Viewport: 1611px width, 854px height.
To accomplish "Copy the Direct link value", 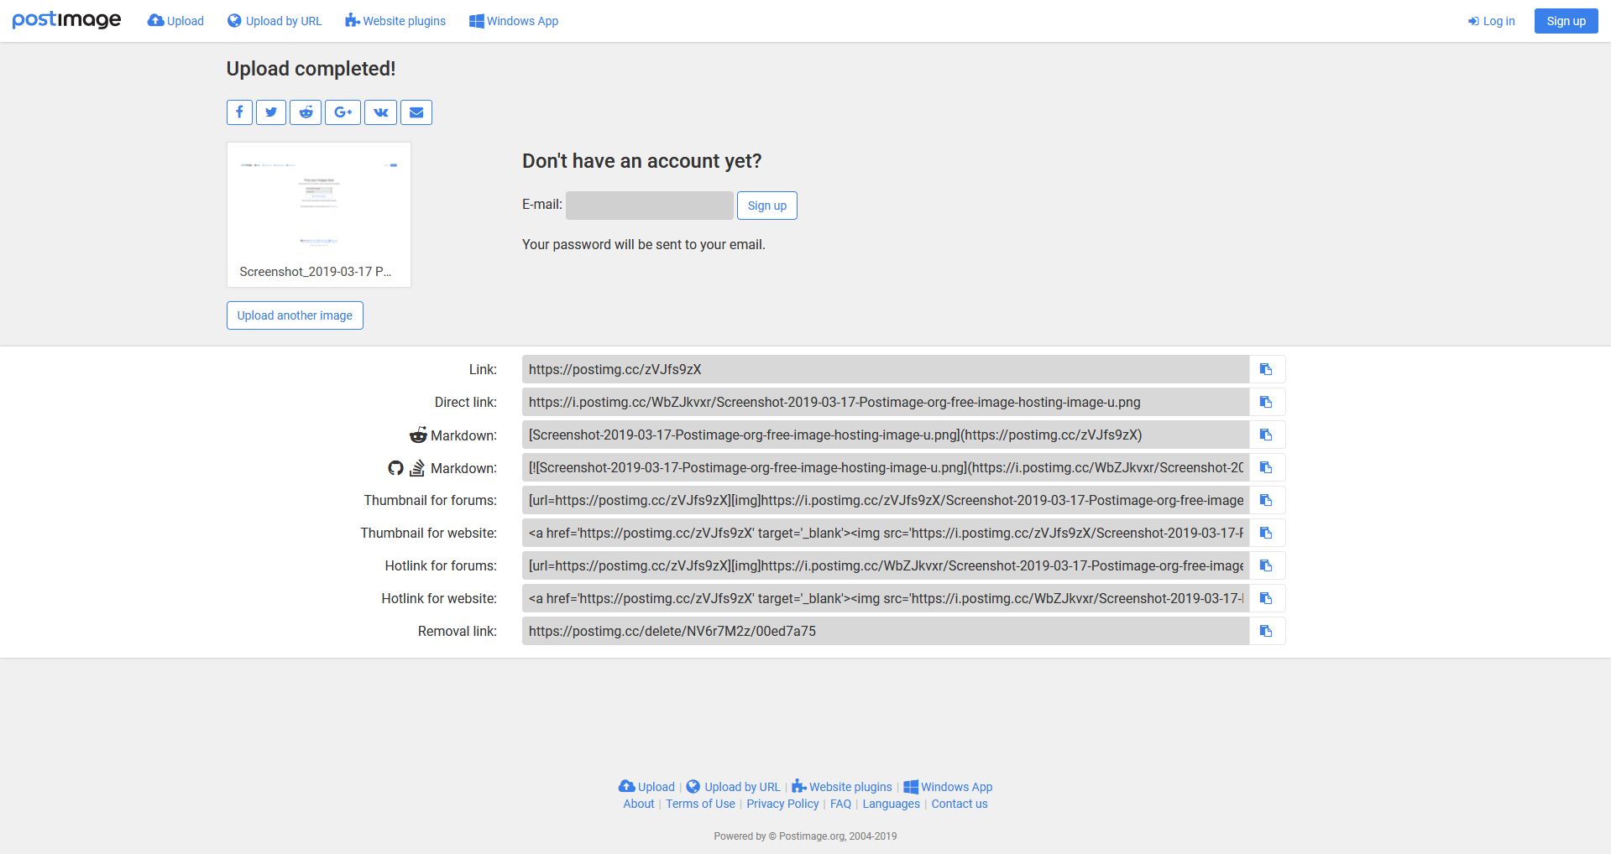I will (x=1267, y=402).
